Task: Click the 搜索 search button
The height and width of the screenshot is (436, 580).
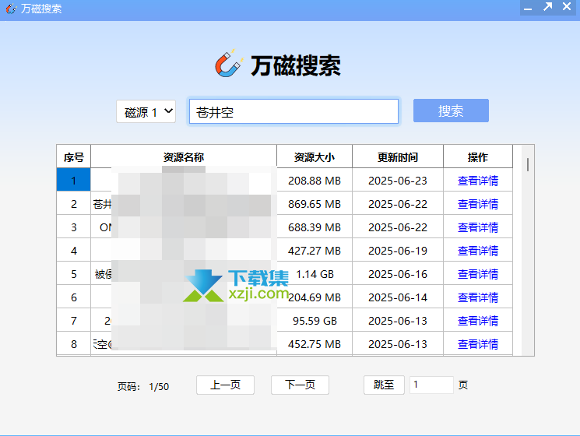Action: coord(451,111)
